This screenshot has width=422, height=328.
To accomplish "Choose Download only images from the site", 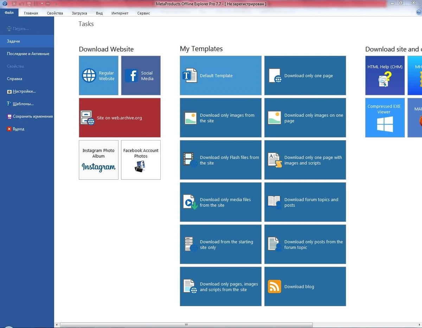I will pos(220,118).
